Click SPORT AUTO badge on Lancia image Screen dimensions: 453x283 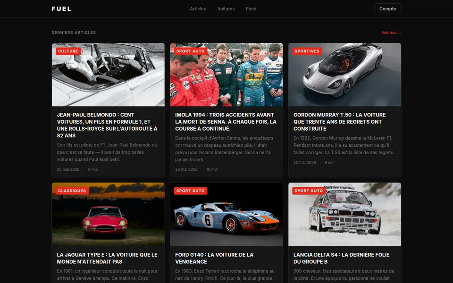tap(309, 191)
